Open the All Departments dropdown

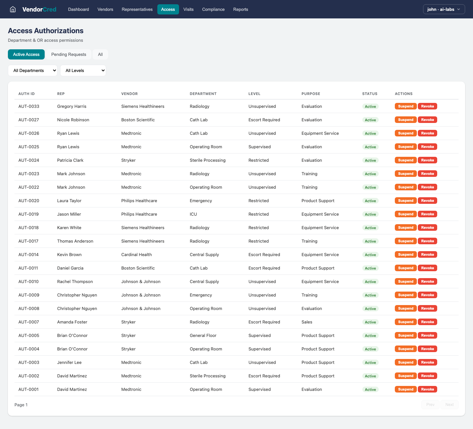click(x=33, y=70)
